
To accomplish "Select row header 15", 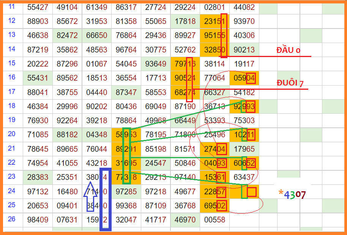I will pos(11,64).
